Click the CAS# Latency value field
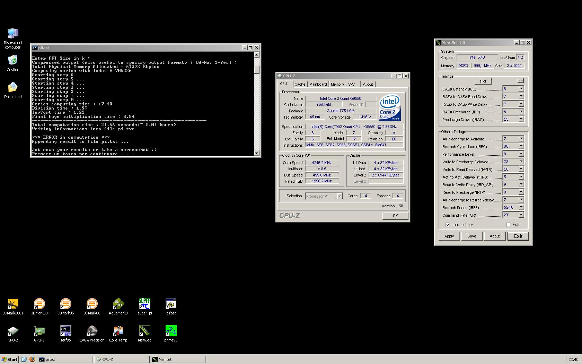This screenshot has width=582, height=364. point(511,89)
